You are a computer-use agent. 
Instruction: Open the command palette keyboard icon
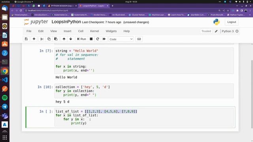pos(139,39)
